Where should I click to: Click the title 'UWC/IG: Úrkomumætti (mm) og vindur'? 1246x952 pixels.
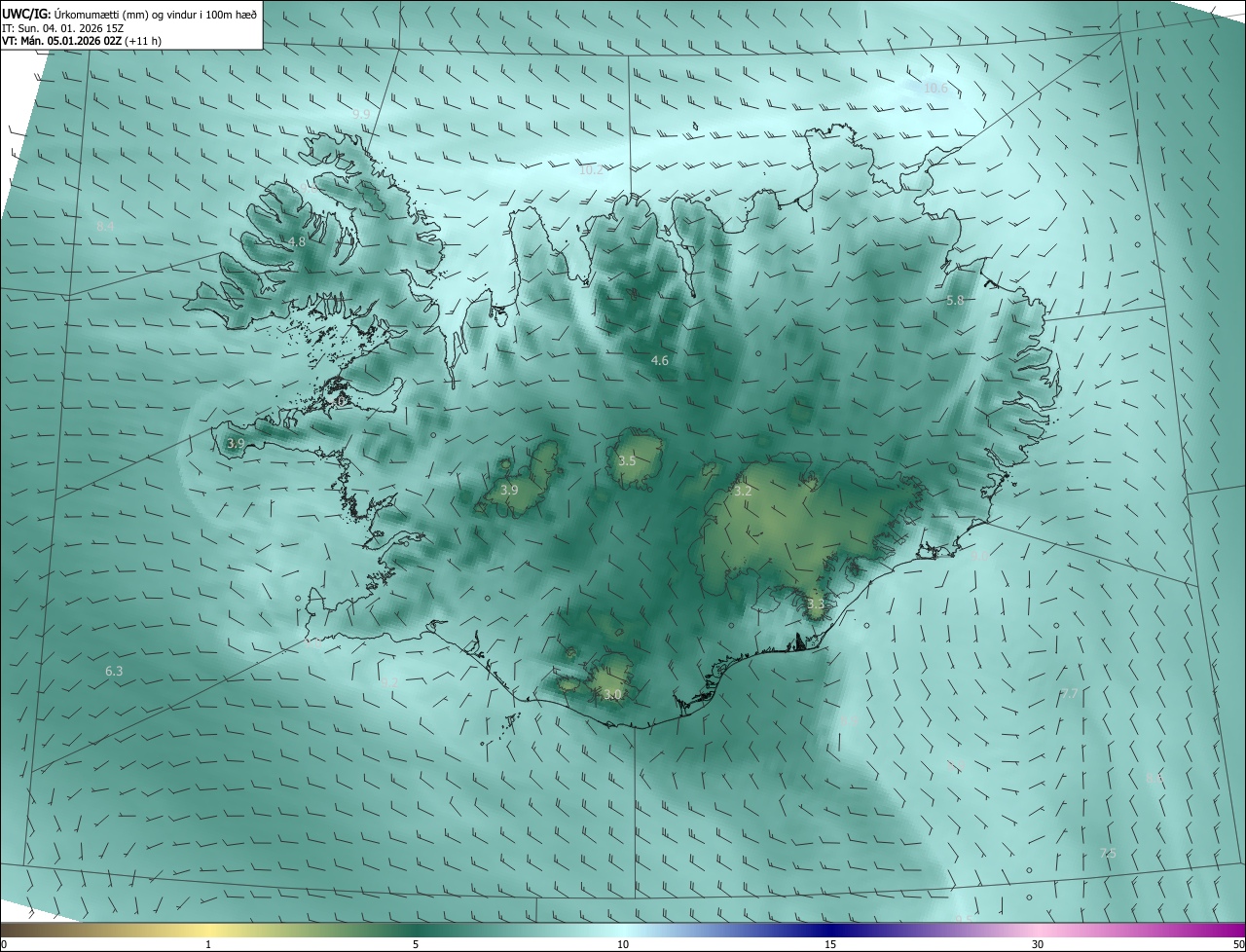click(128, 14)
